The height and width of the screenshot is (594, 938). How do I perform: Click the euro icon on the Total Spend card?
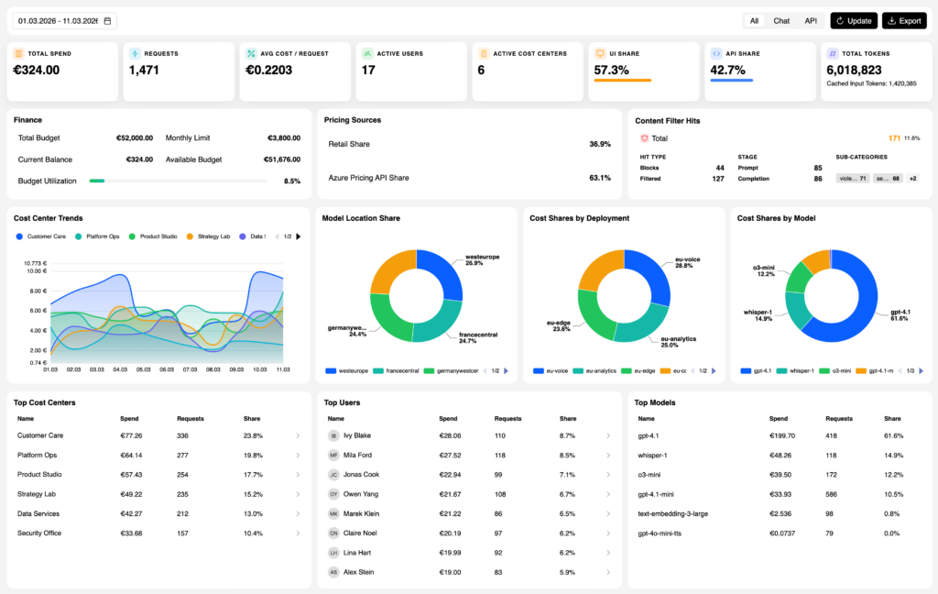pyautogui.click(x=19, y=53)
